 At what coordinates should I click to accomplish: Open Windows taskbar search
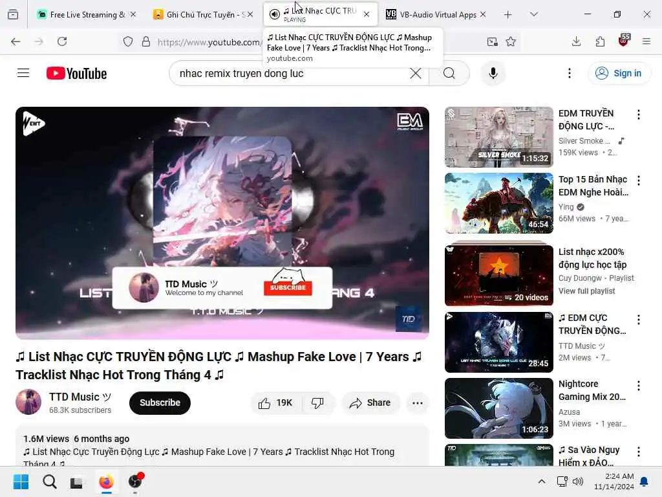pos(49,481)
